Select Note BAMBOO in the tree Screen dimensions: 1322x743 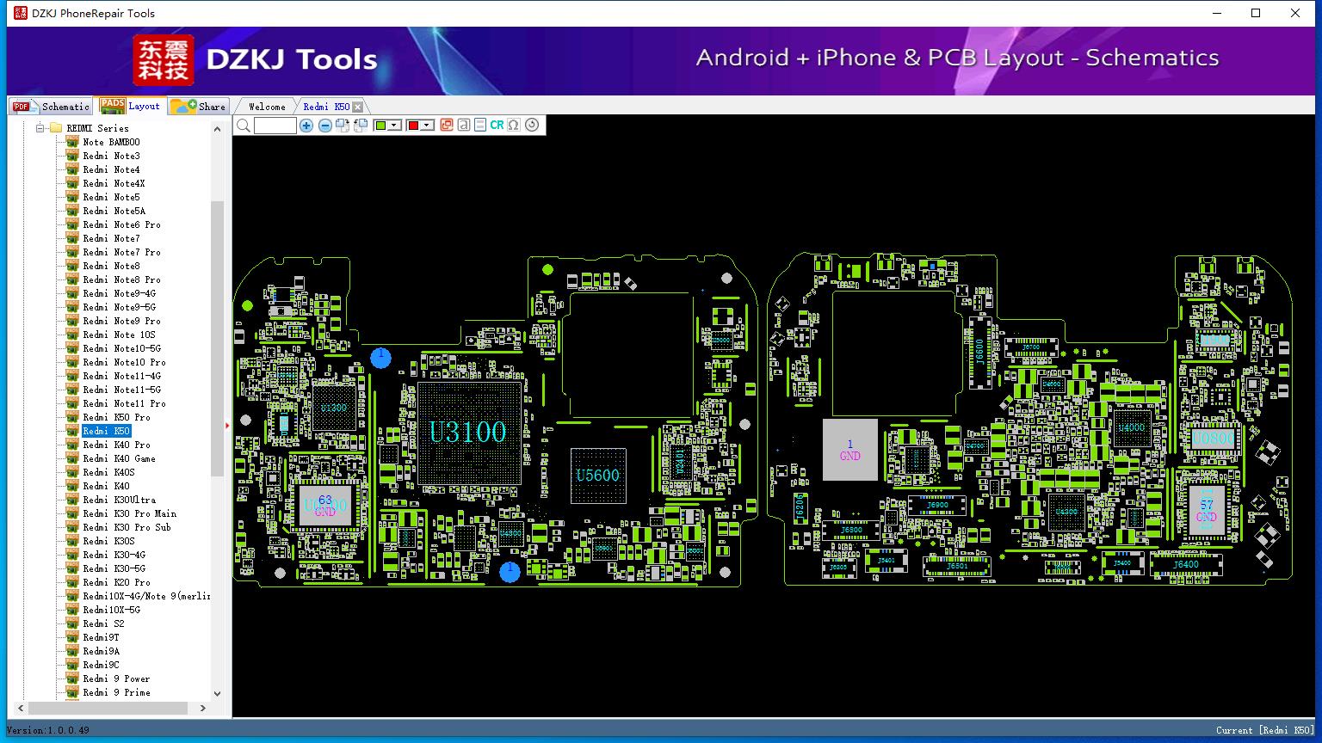click(111, 142)
